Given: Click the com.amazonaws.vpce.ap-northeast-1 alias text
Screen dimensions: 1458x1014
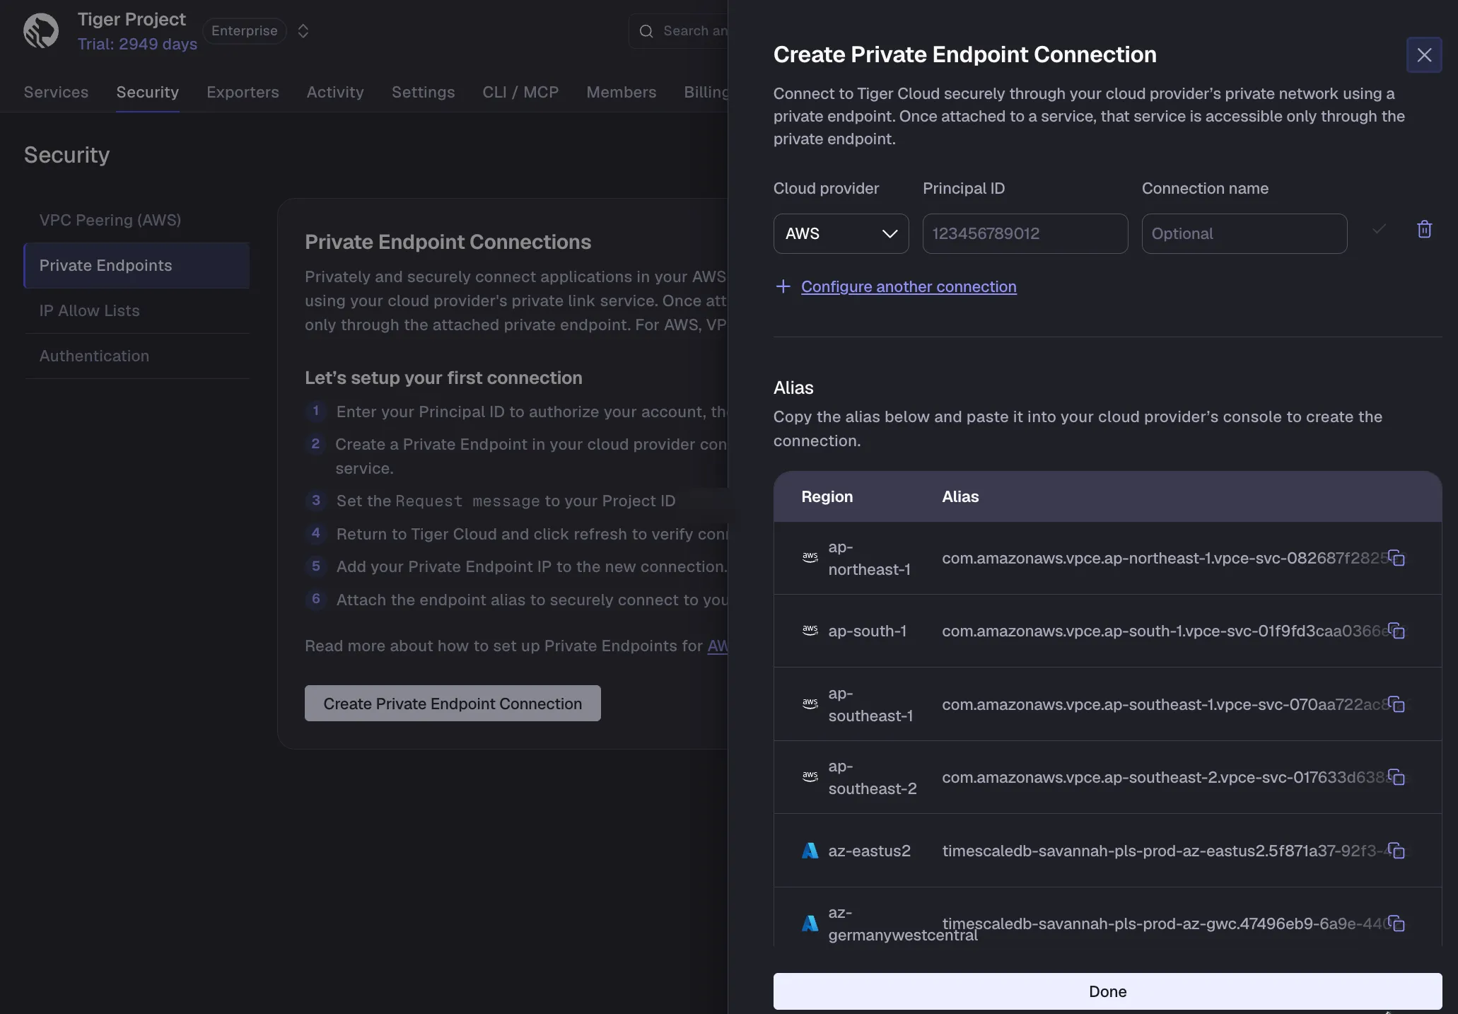Looking at the screenshot, I should pyautogui.click(x=1165, y=558).
